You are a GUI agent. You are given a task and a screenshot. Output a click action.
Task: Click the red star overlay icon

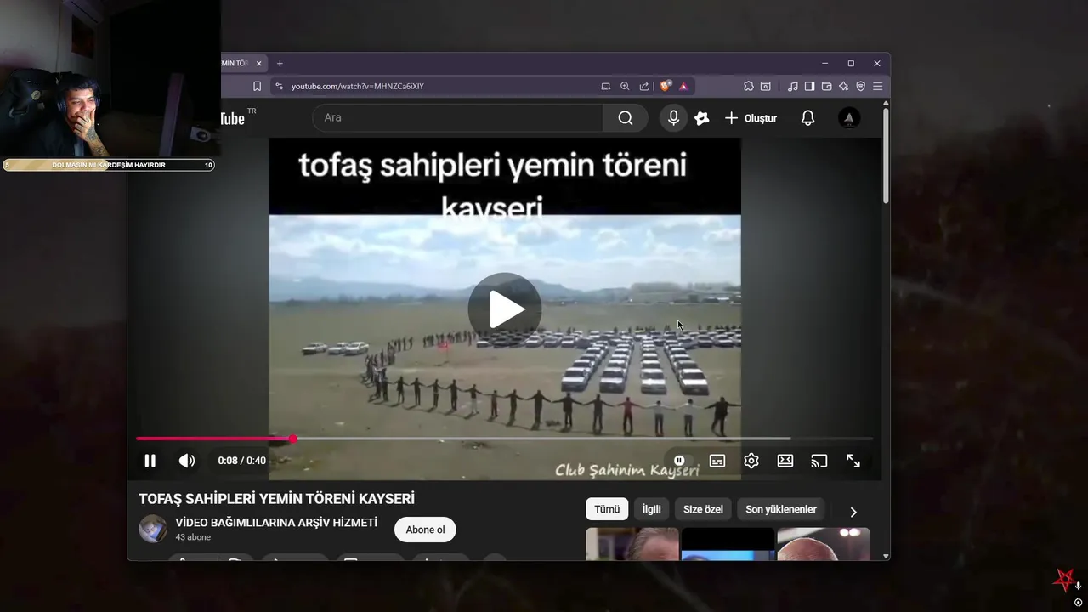click(x=1064, y=580)
